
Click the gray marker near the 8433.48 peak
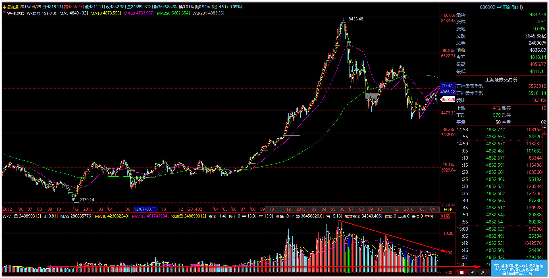point(349,42)
